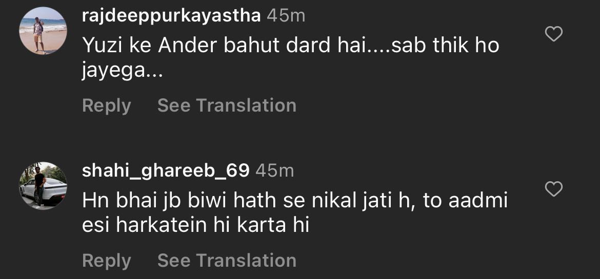Screen dimensions: 600x279
Task: Select the comment line starting "Hn bhai jb biwi"
Action: point(294,201)
